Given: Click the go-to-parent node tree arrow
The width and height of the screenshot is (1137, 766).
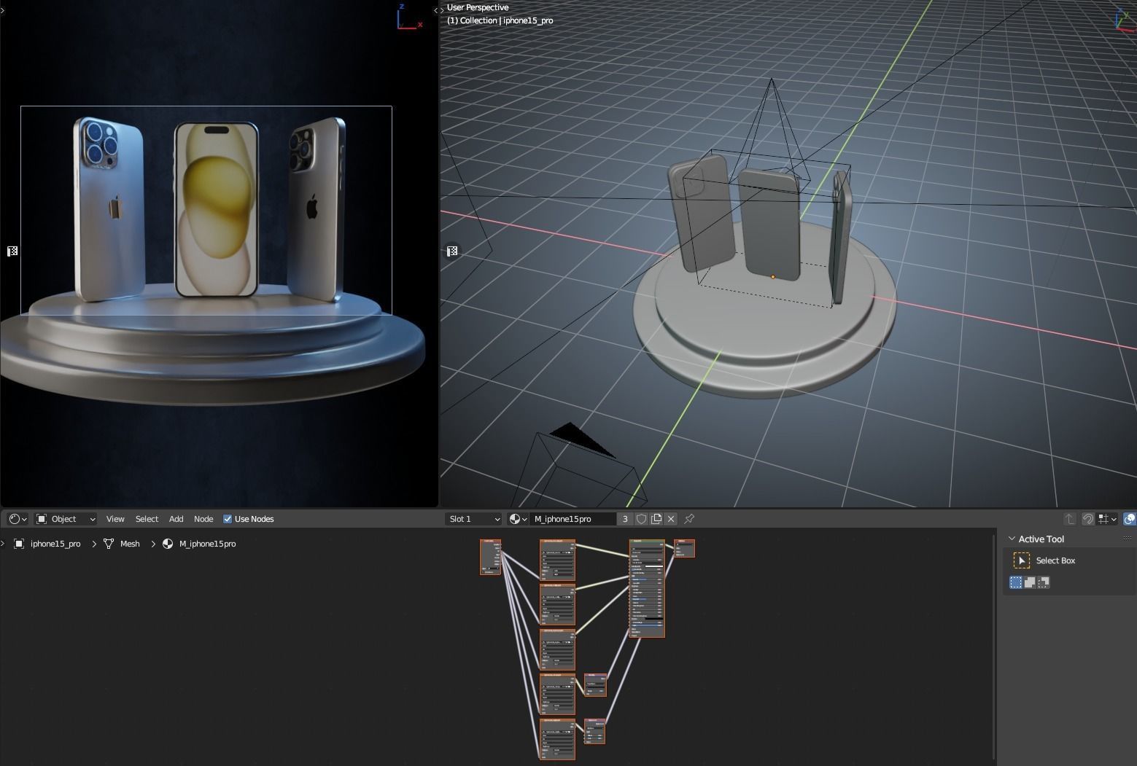Looking at the screenshot, I should click(1069, 519).
